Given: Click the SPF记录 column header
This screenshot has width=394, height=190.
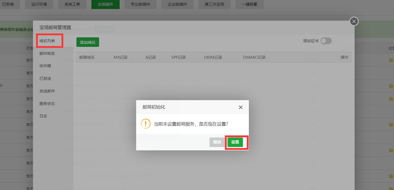Looking at the screenshot, I should pos(179,57).
